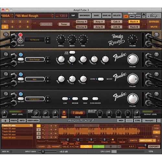162x162 pixels.
Task: Flip the Fender Reverb ON/OFF toggle switch
Action: point(20,40)
